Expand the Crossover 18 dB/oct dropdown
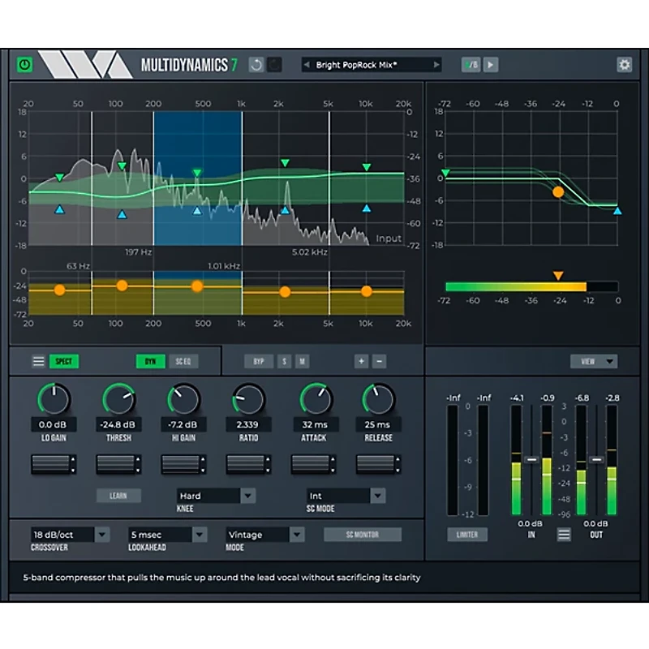Image resolution: width=649 pixels, height=649 pixels. click(x=71, y=535)
